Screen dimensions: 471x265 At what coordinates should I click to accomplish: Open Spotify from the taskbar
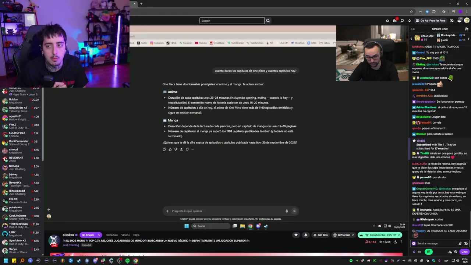[x=127, y=261]
